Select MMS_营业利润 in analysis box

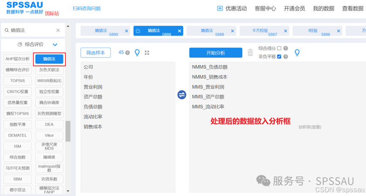click(208, 87)
